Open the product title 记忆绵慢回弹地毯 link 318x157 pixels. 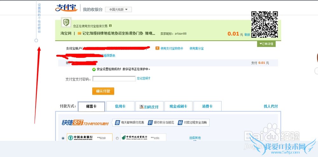pos(119,34)
